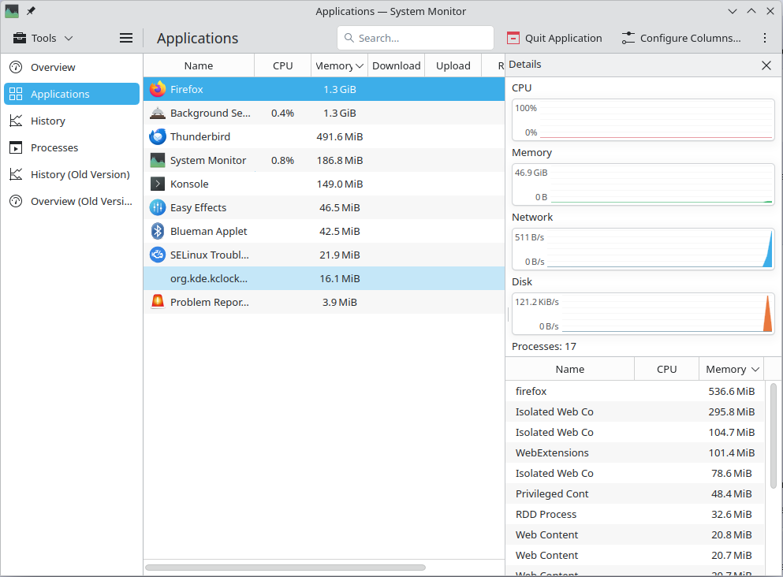Switch to the Processes page
Viewport: 783px width, 577px height.
(72, 147)
